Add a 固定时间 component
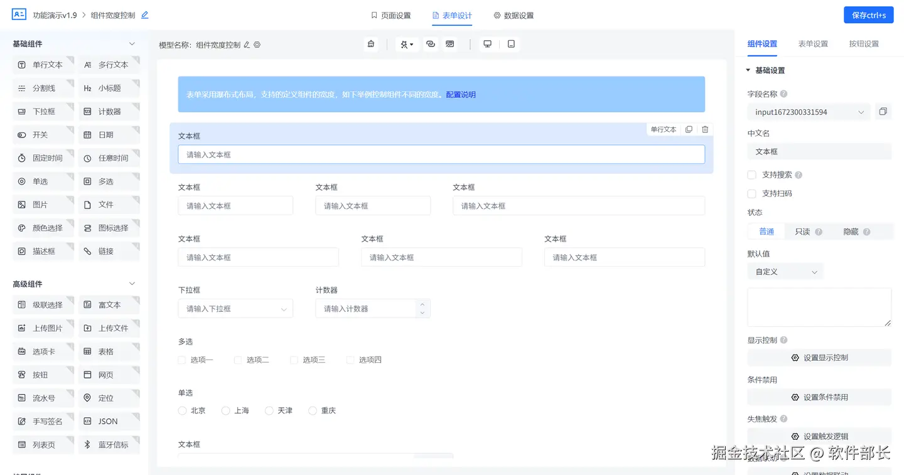Image resolution: width=904 pixels, height=475 pixels. coord(43,158)
